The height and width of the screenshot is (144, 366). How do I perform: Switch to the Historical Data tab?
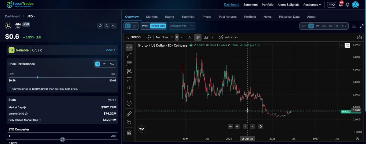(x=289, y=17)
